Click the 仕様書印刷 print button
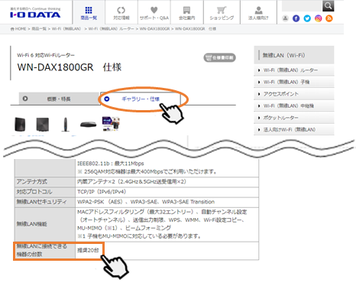356x286 pixels. click(219, 58)
